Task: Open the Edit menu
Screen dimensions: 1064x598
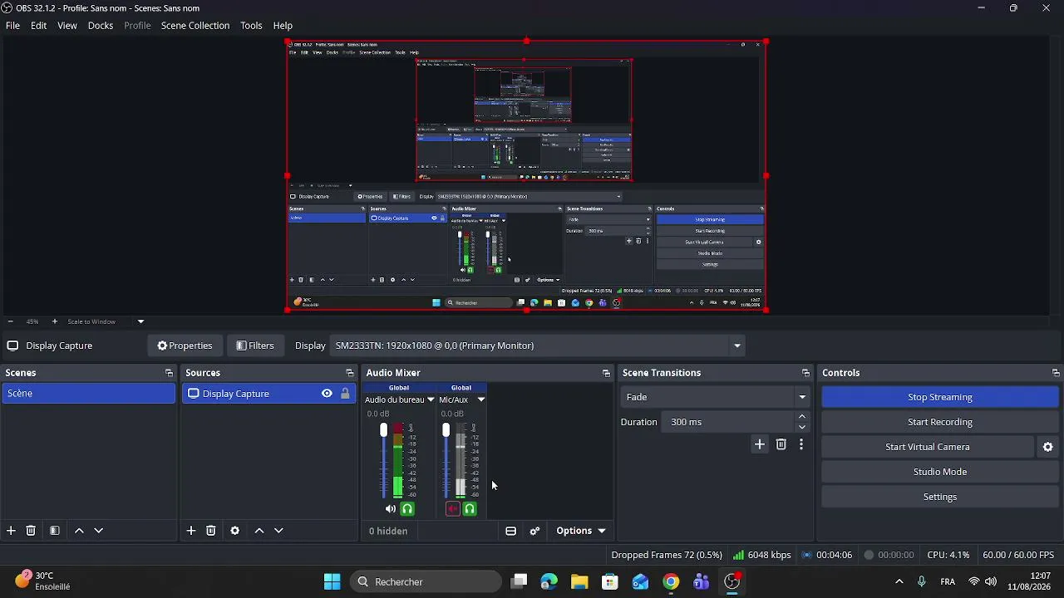Action: (x=39, y=26)
